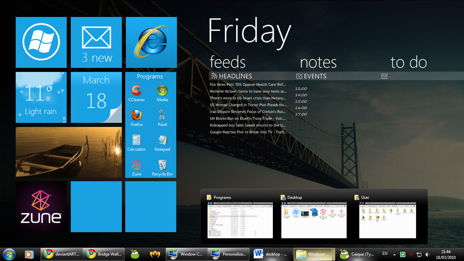
Task: Open the Windows logo tile
Action: 41,42
